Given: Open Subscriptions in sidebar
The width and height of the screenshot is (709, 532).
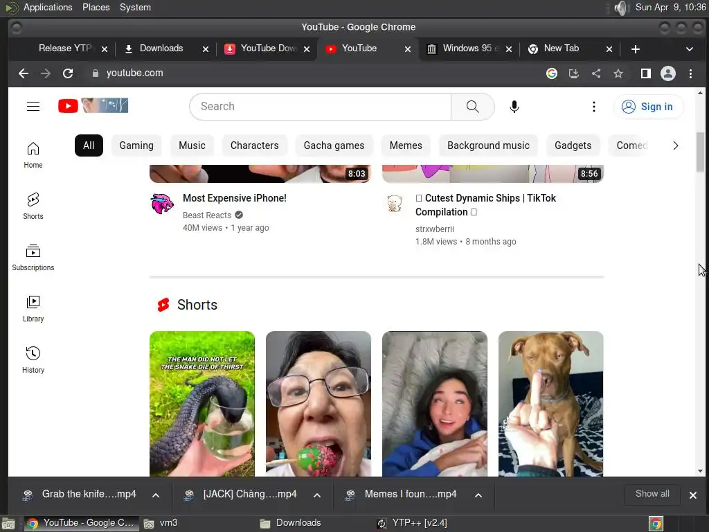Looking at the screenshot, I should [x=33, y=258].
